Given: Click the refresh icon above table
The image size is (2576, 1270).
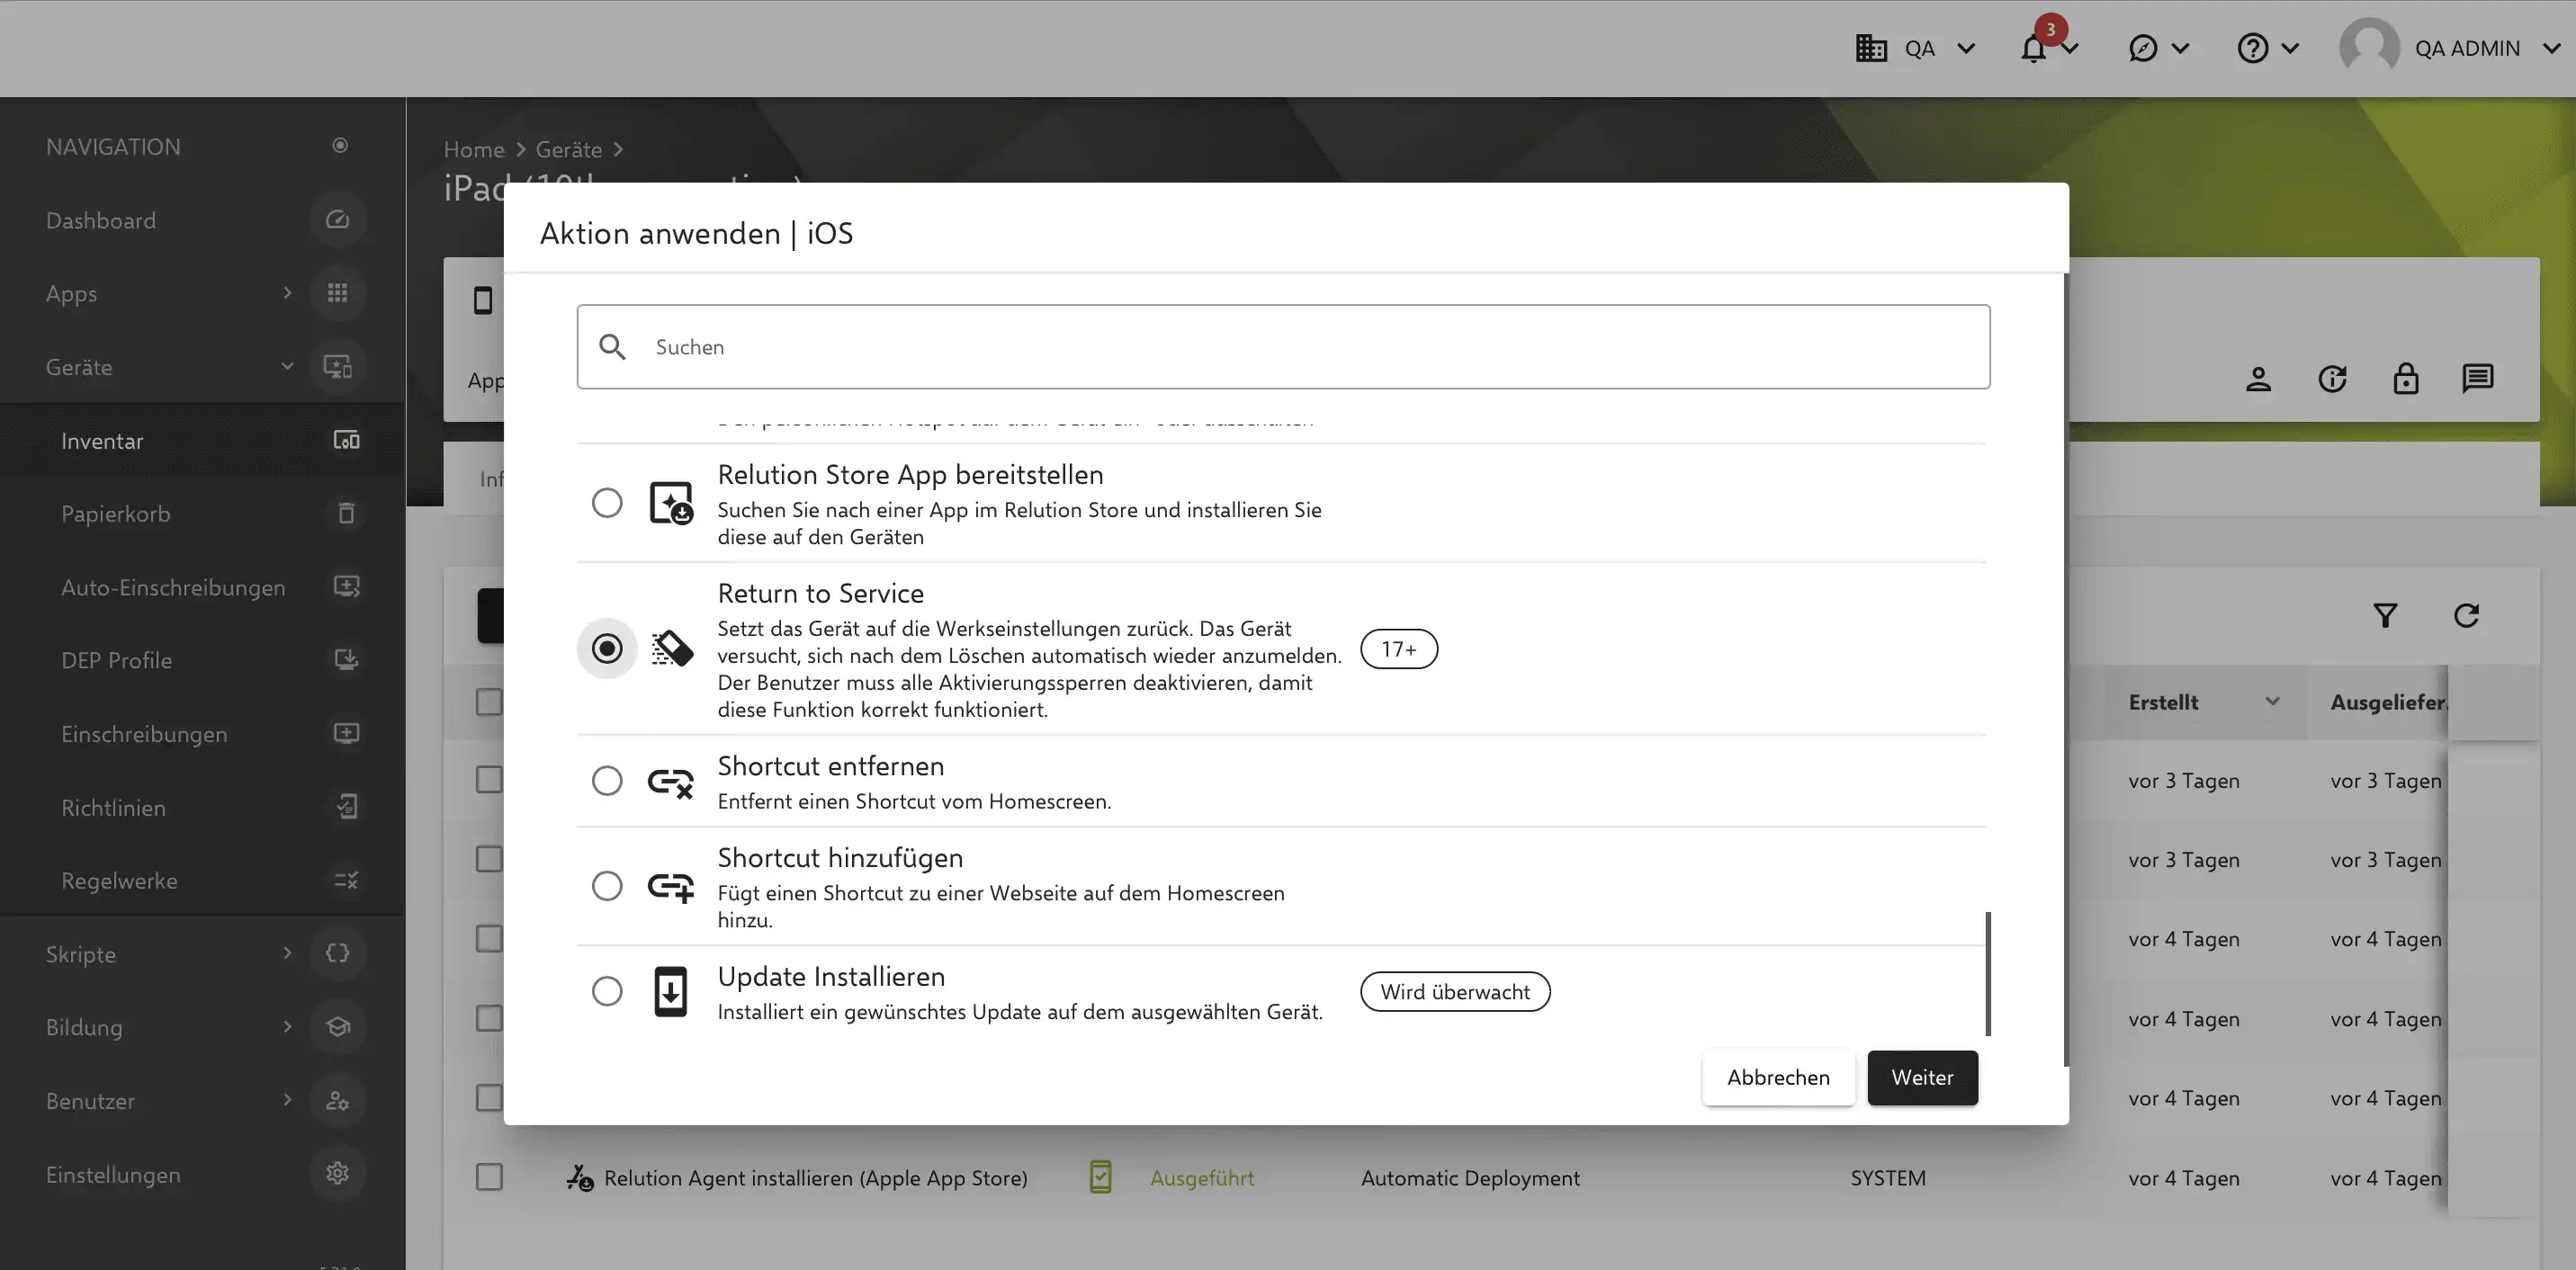Looking at the screenshot, I should coord(2466,616).
